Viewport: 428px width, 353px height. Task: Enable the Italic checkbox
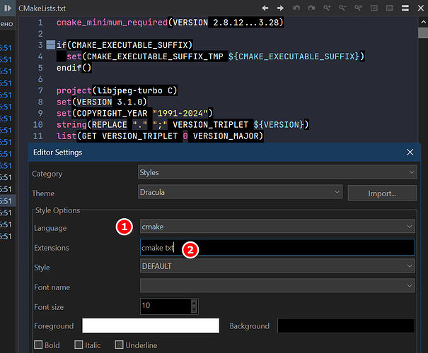(79, 345)
